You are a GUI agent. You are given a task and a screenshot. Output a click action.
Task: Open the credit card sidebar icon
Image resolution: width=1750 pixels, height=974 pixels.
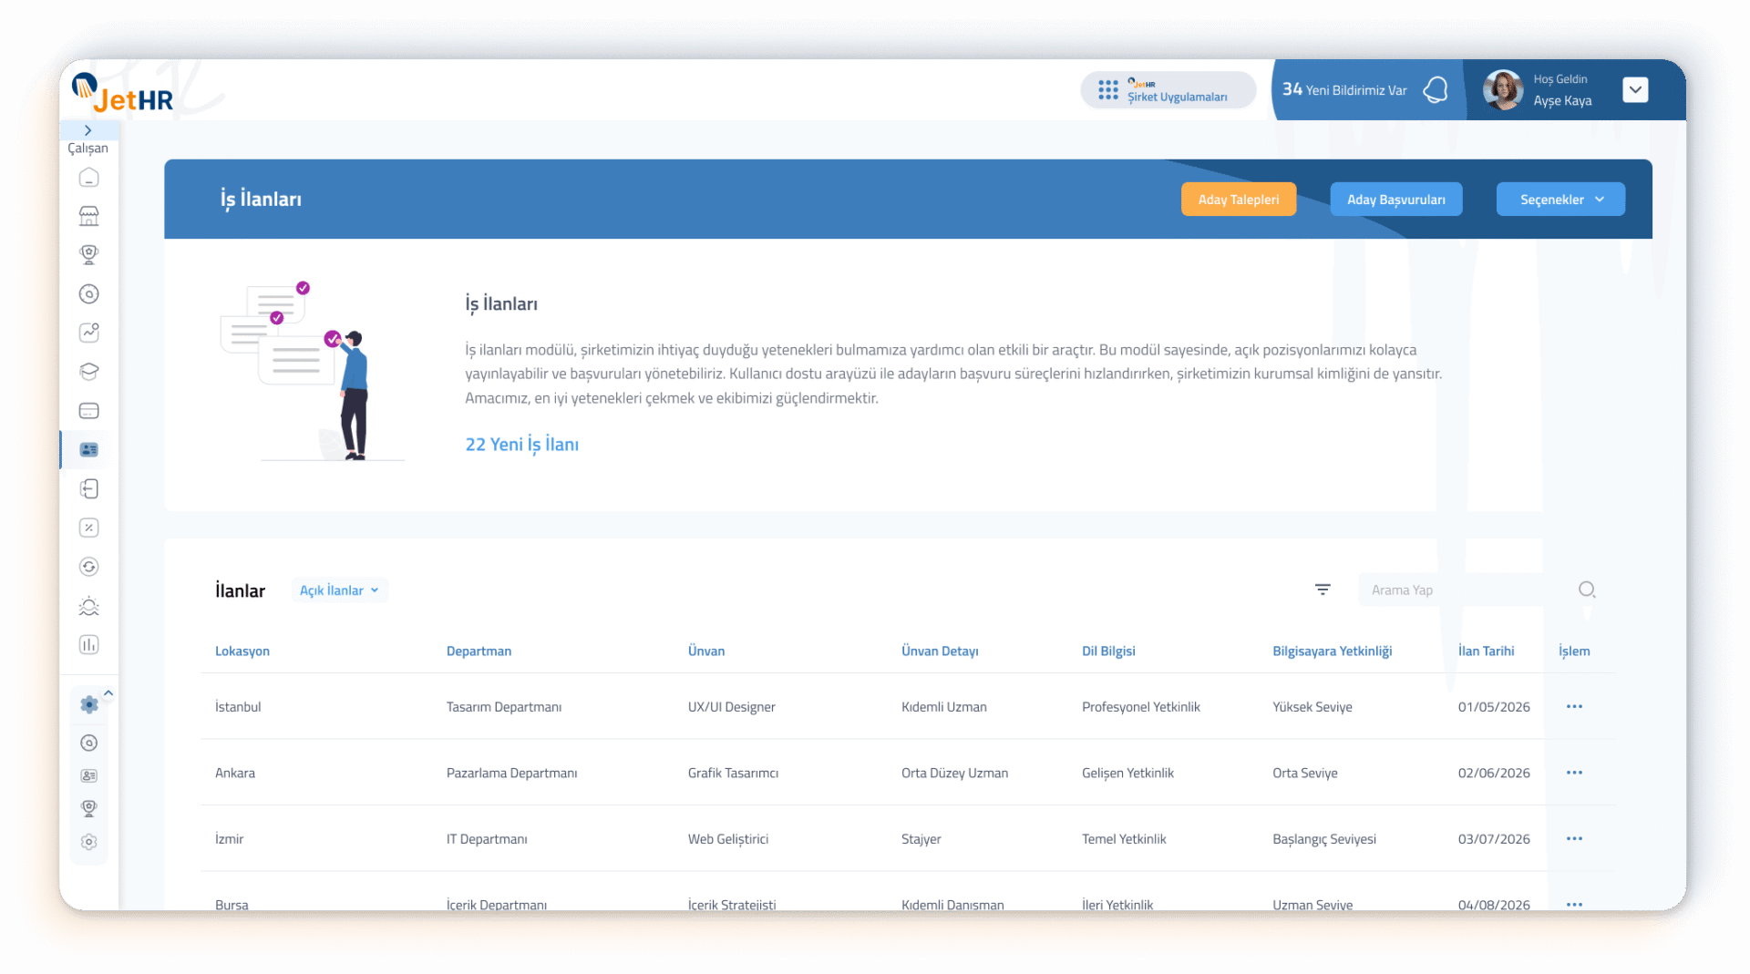[x=88, y=411]
